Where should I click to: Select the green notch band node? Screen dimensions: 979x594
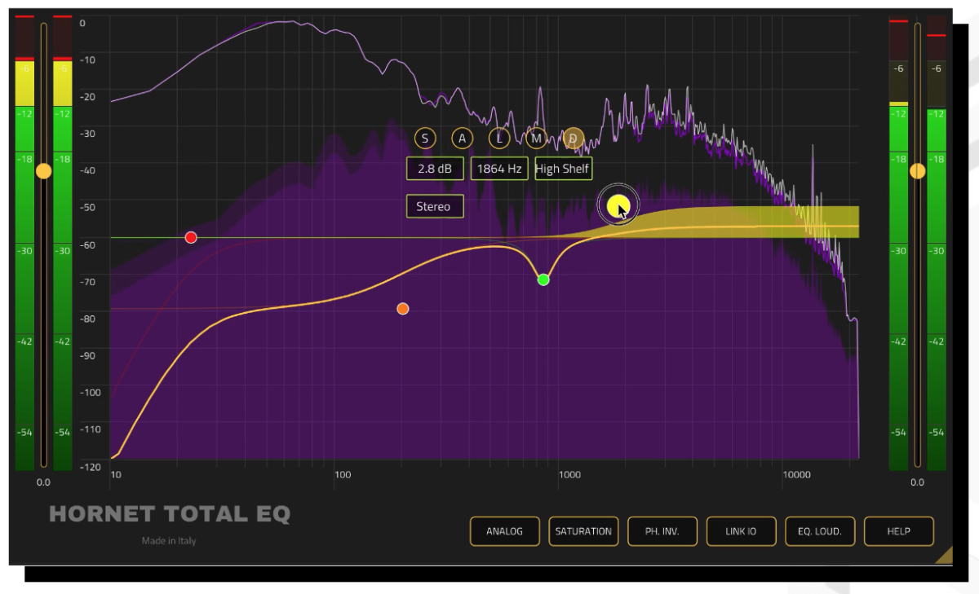coord(543,279)
